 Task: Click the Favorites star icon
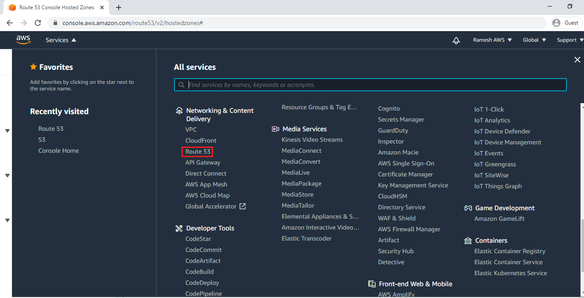pyautogui.click(x=33, y=67)
